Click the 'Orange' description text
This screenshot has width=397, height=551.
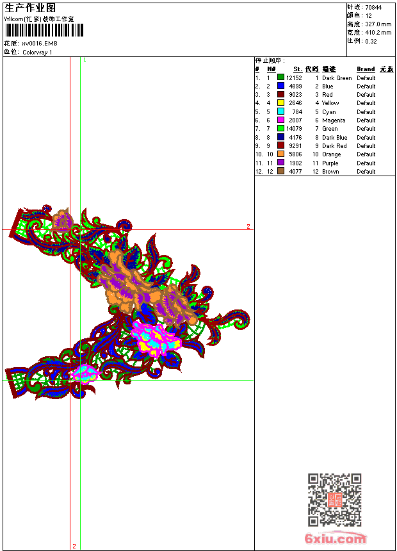(x=332, y=154)
